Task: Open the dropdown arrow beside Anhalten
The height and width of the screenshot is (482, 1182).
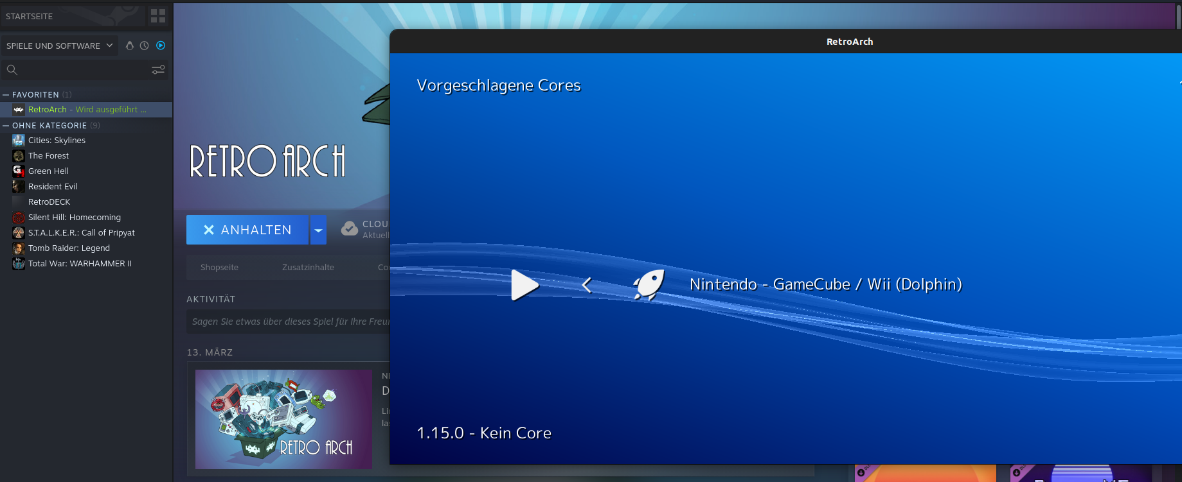Action: click(x=318, y=230)
